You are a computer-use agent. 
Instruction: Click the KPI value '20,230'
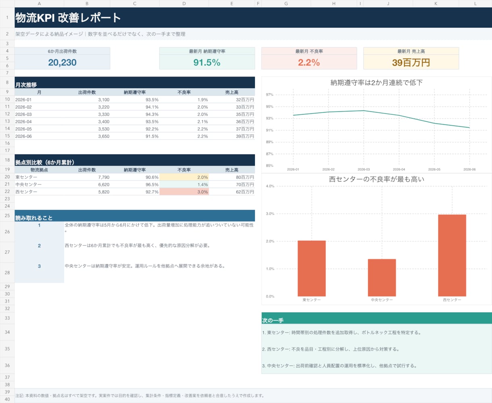coord(62,62)
